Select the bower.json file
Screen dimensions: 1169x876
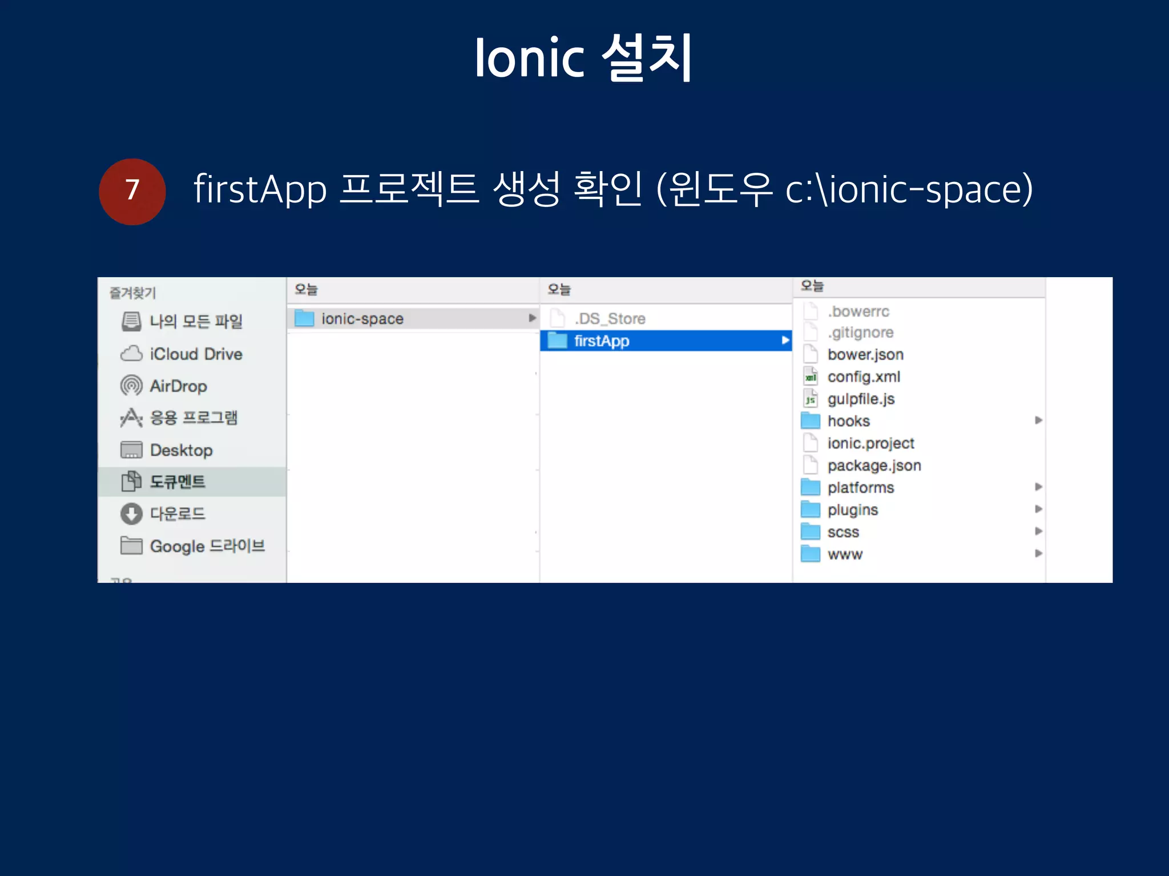coord(865,355)
